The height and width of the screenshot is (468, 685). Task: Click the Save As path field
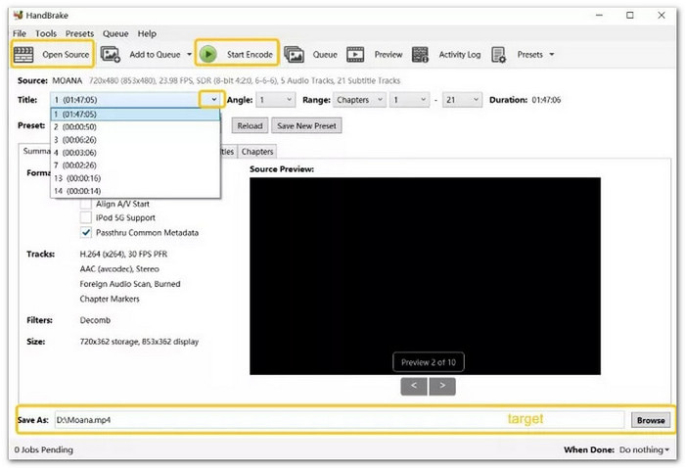click(340, 420)
